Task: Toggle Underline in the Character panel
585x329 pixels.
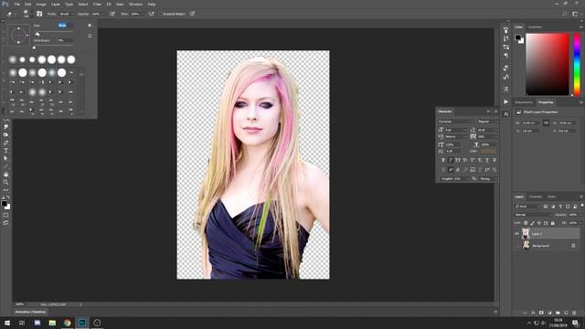Action: pos(487,160)
